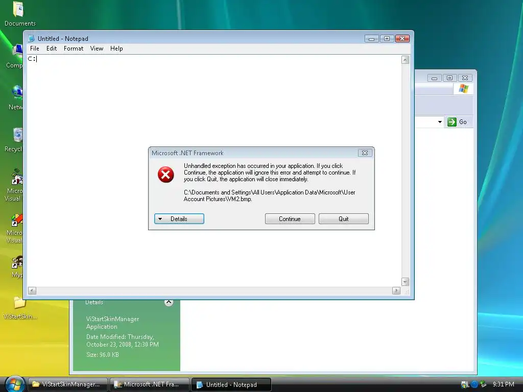Expand Details in the .NET error dialog
523x392 pixels.
[x=179, y=218]
